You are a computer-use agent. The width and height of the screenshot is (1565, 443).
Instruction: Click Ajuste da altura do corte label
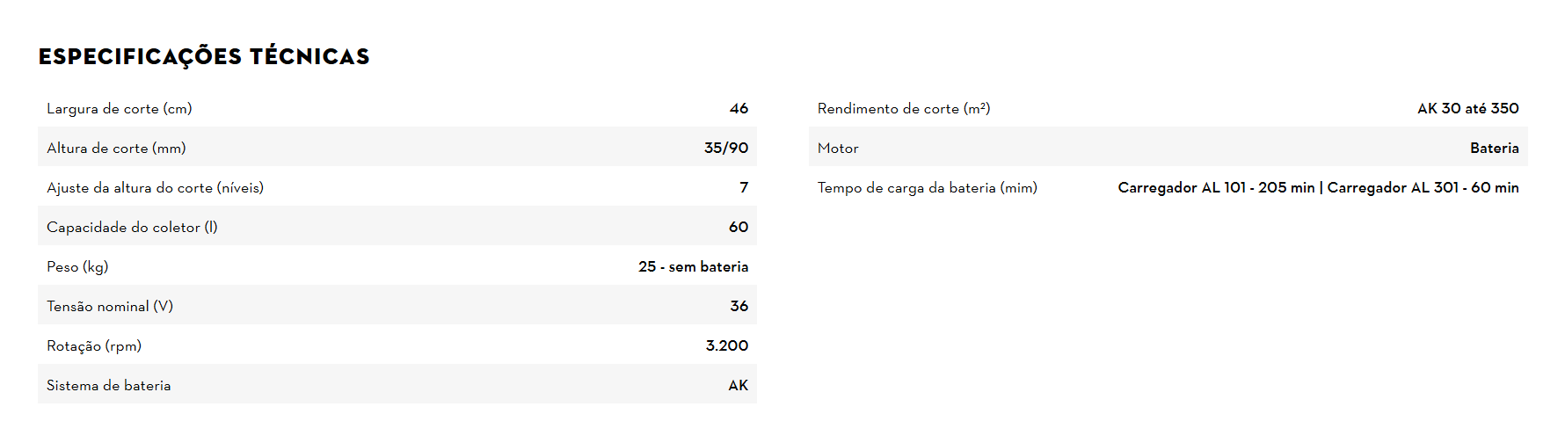[155, 188]
